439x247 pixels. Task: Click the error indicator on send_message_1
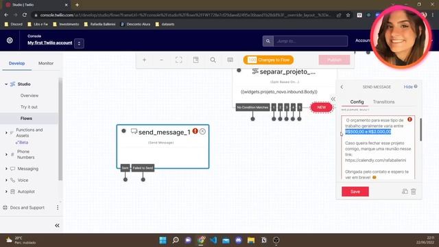[x=195, y=131]
